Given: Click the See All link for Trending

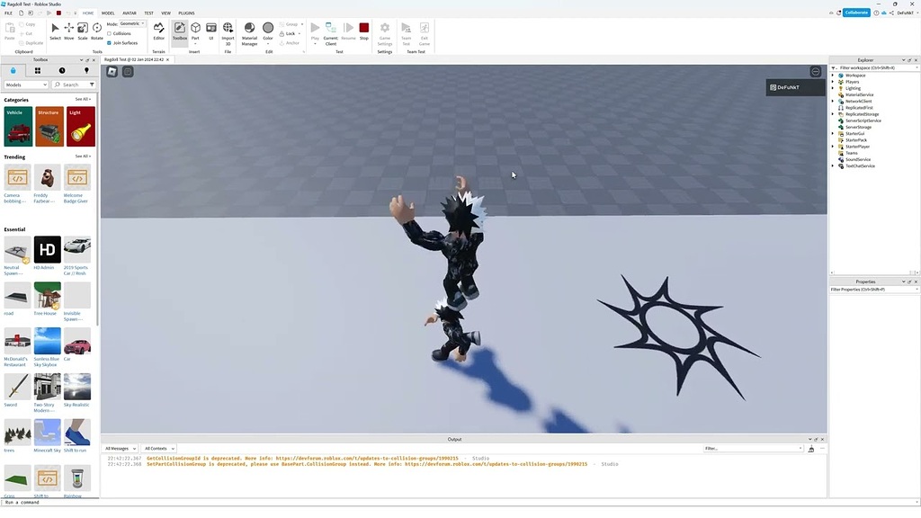Looking at the screenshot, I should click(82, 156).
